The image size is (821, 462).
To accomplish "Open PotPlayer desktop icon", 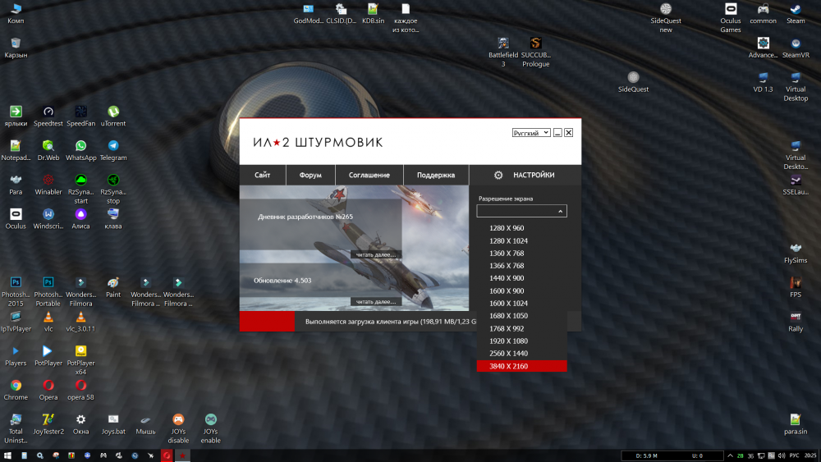I will tap(48, 356).
